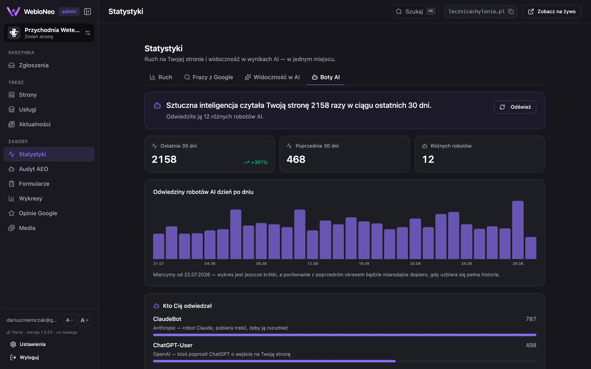Switch to the Frazy z Google tab
This screenshot has width=591, height=369.
(208, 77)
